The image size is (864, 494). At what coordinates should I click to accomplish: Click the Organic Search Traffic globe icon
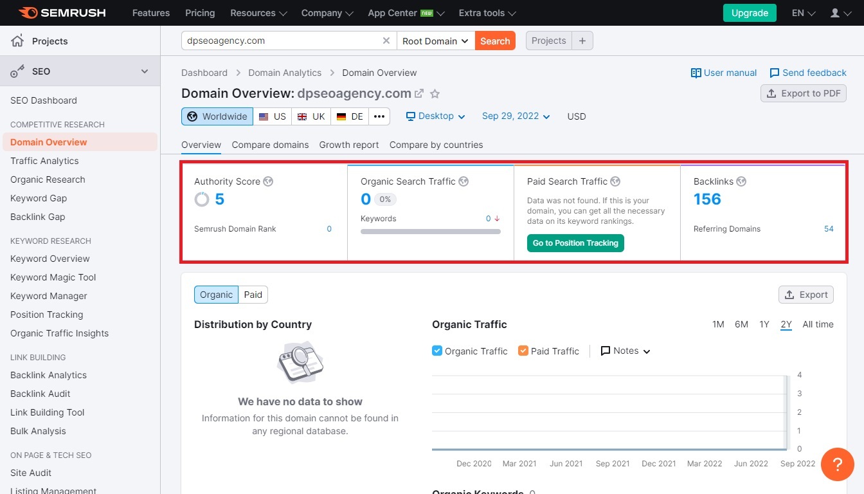[x=464, y=181]
